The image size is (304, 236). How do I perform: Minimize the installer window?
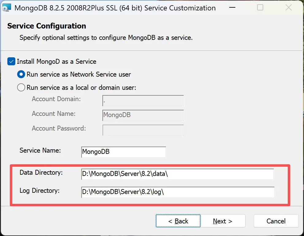point(232,8)
